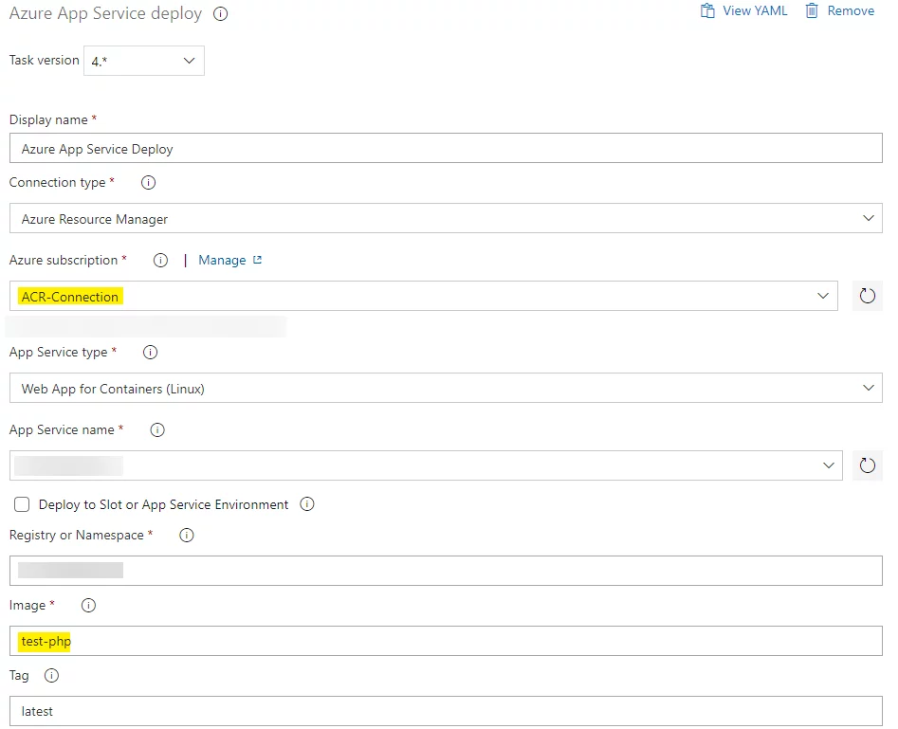Click View YAML link
The width and height of the screenshot is (898, 729).
pyautogui.click(x=755, y=10)
